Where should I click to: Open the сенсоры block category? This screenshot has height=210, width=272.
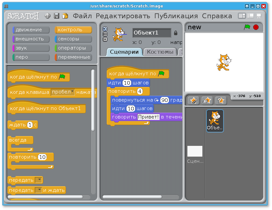point(73,39)
